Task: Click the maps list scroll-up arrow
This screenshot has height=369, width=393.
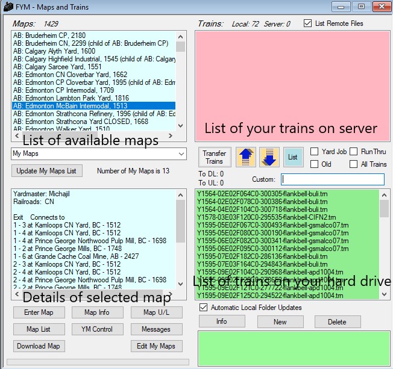Action: 180,37
